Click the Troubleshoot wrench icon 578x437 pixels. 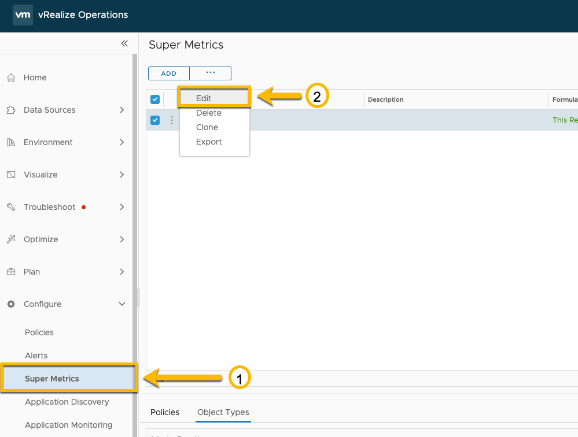11,207
